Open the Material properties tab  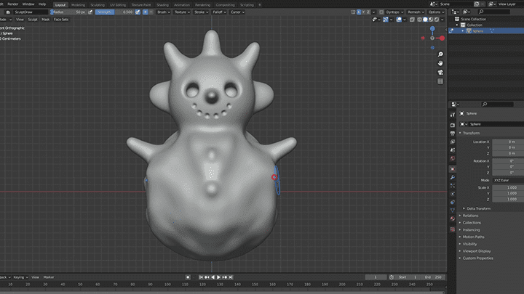tap(453, 219)
